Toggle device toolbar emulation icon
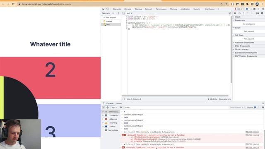This screenshot has height=149, width=265. click(x=107, y=9)
